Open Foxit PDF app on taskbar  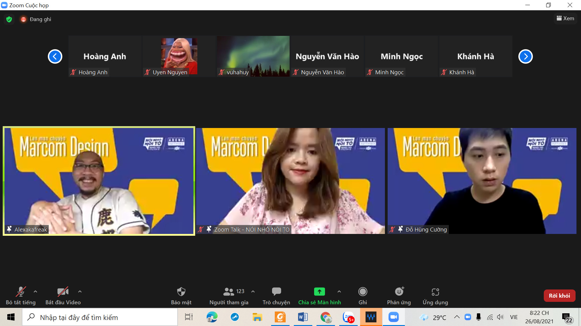click(280, 317)
